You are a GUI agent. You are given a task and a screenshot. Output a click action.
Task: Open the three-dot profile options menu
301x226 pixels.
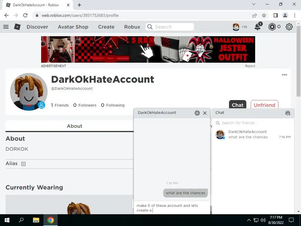click(x=285, y=75)
